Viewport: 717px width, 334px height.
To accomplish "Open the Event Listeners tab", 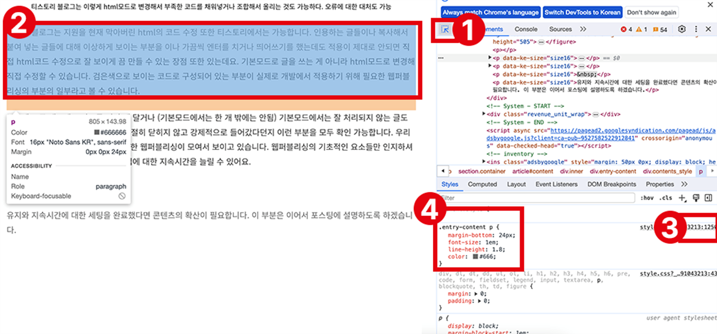I will click(556, 184).
